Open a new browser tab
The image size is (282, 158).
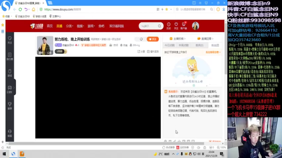click(50, 3)
